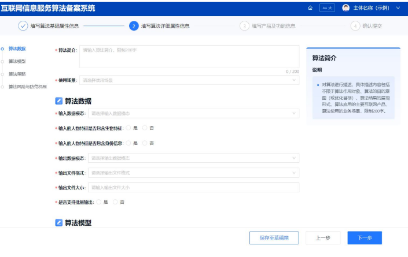This screenshot has width=408, height=257.
Task: Click the home icon in header
Action: [311, 8]
